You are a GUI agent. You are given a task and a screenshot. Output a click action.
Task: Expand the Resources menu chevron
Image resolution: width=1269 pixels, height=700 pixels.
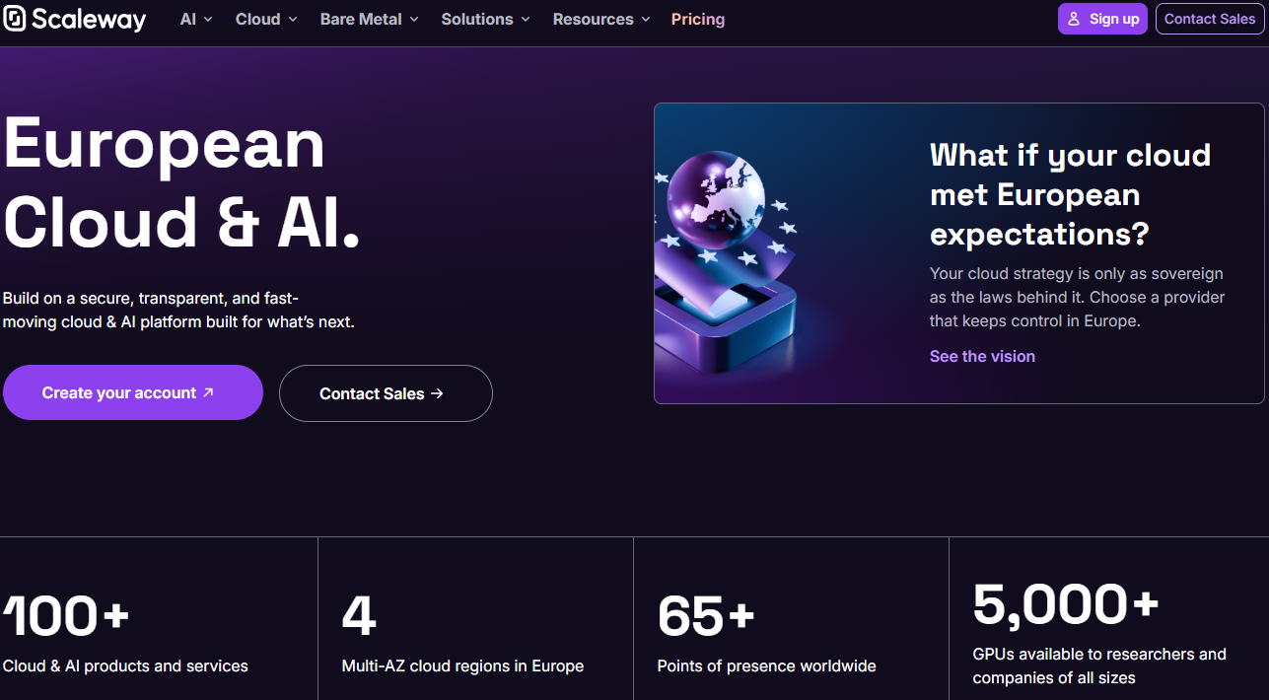tap(646, 20)
